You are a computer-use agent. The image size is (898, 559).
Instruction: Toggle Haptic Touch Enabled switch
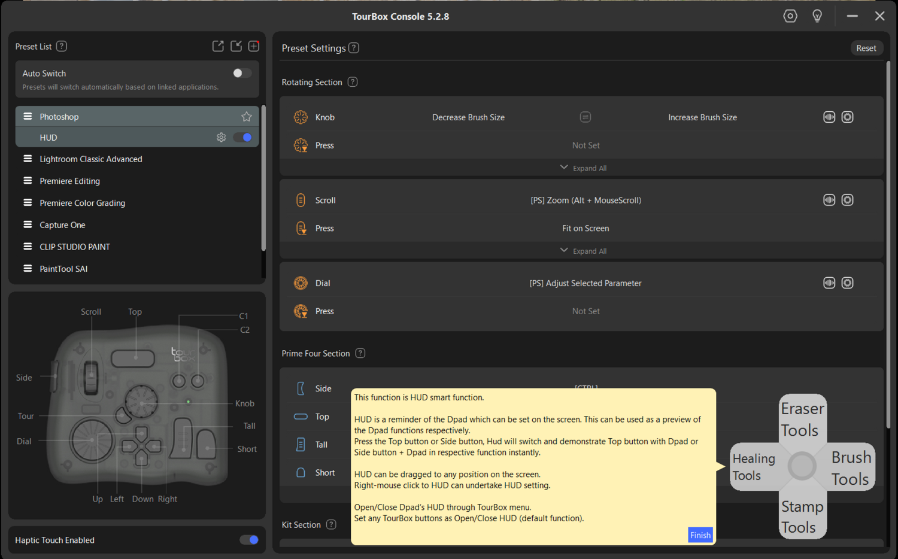pyautogui.click(x=249, y=540)
